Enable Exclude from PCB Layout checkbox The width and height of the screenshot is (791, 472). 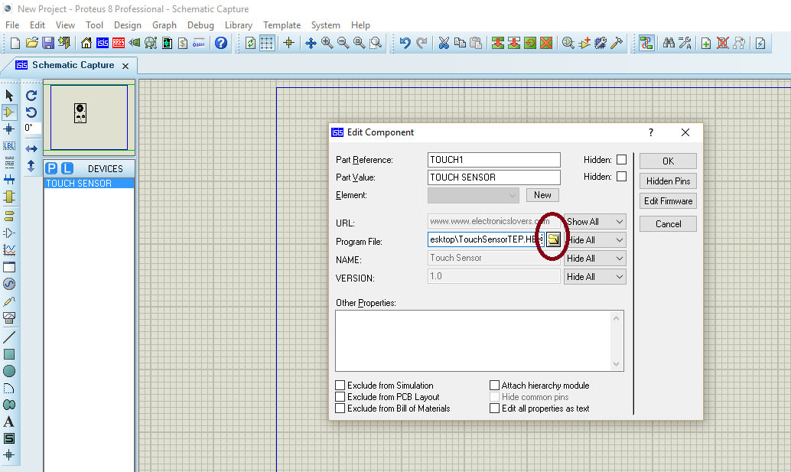340,397
